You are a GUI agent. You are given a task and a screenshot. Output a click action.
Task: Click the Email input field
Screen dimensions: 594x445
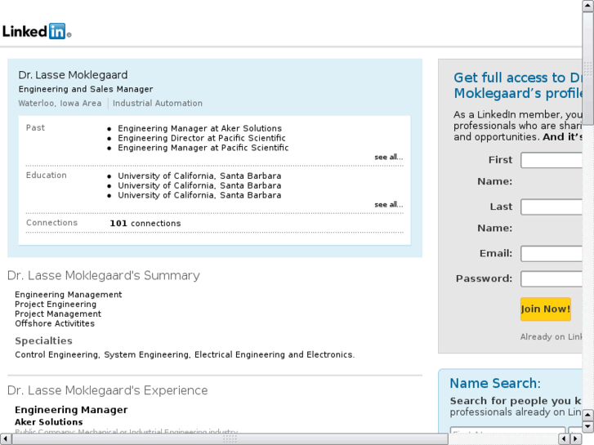pos(552,253)
